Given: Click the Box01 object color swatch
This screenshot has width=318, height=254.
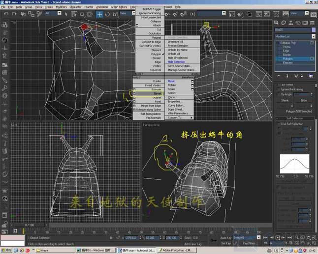Looking at the screenshot, I should coord(314,30).
